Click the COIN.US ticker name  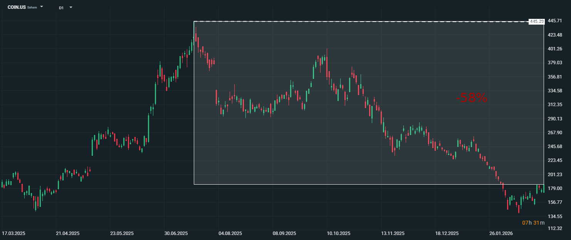click(17, 7)
